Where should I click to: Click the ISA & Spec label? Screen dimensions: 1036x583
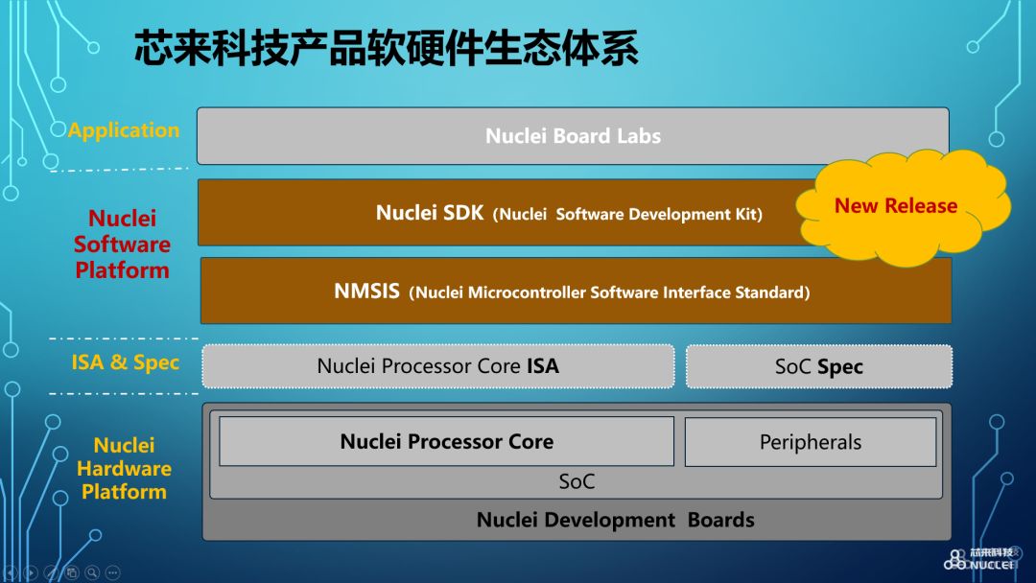(123, 362)
